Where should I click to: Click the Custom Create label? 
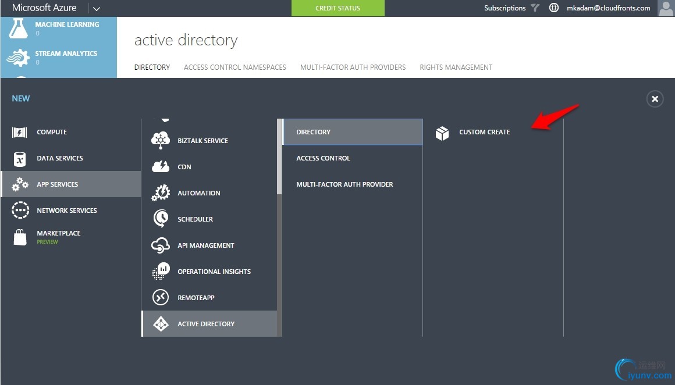pyautogui.click(x=484, y=132)
